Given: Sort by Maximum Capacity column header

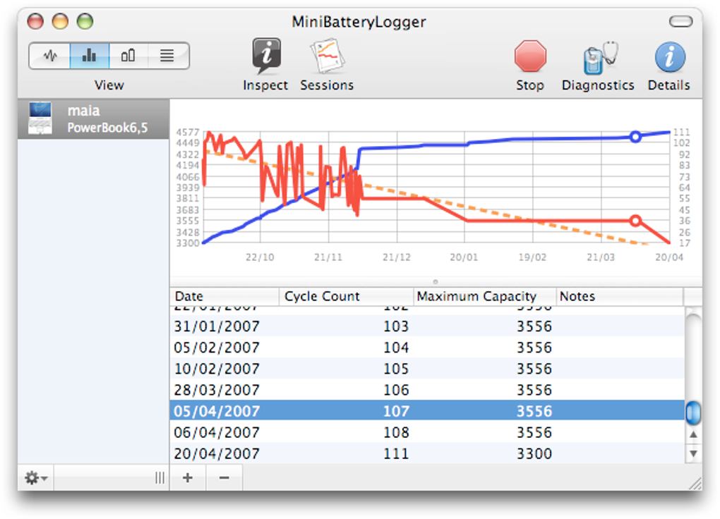Looking at the screenshot, I should tap(485, 296).
